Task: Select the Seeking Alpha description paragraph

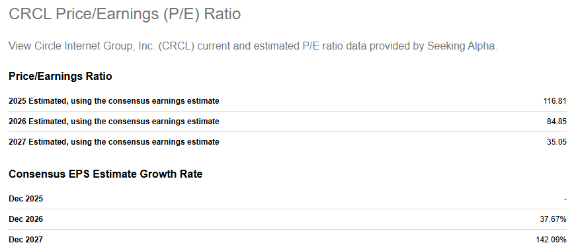Action: (253, 46)
